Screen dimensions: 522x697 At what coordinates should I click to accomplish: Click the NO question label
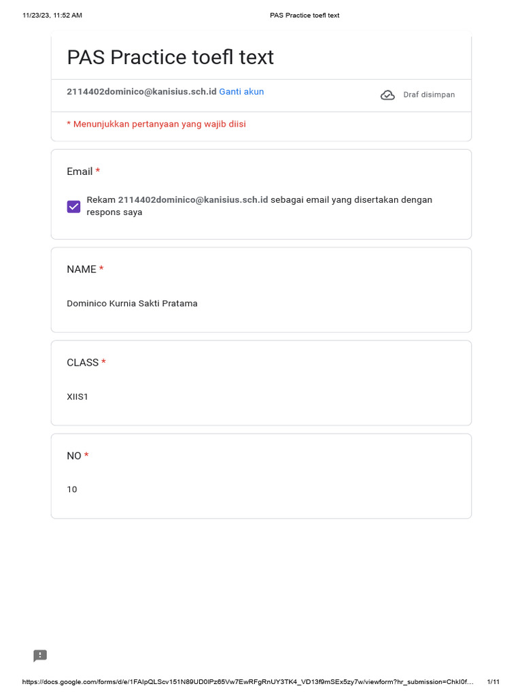(x=74, y=456)
